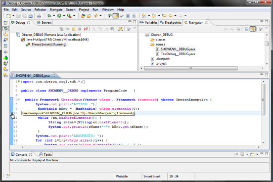Viewport: 273px width, 182px height.
Task: Click Suspend in the Debug view toolbar
Action: [x=74, y=29]
